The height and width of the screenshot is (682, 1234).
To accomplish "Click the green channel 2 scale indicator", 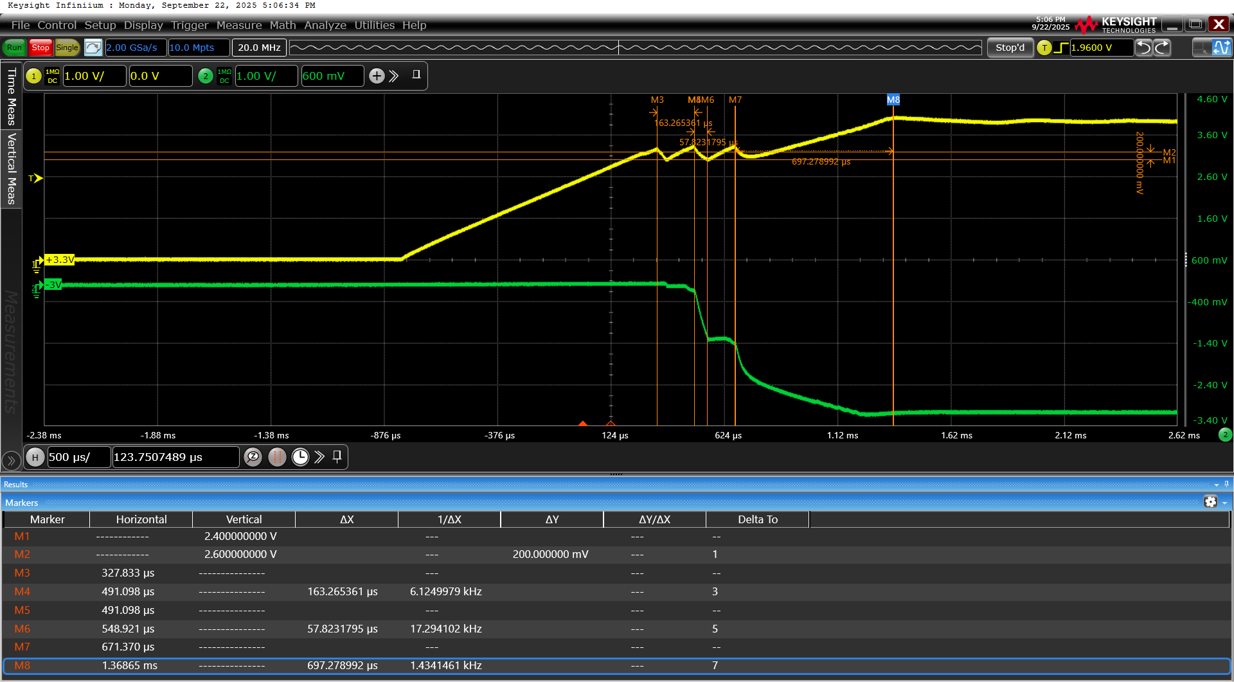I will (1225, 435).
